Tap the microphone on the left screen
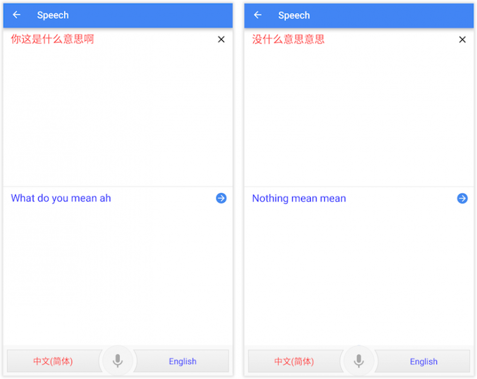 coord(118,361)
